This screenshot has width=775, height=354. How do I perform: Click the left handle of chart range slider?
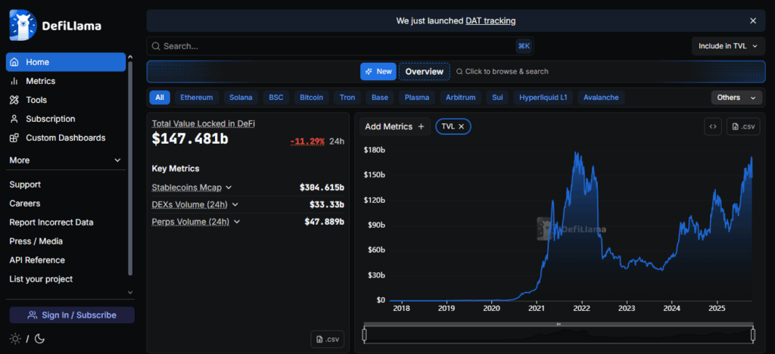(365, 334)
